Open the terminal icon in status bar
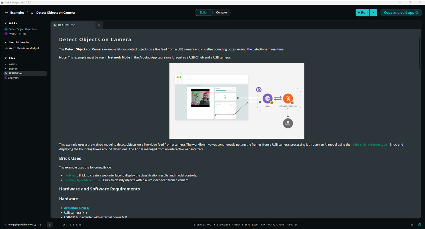The height and width of the screenshot is (229, 425). click(49, 225)
